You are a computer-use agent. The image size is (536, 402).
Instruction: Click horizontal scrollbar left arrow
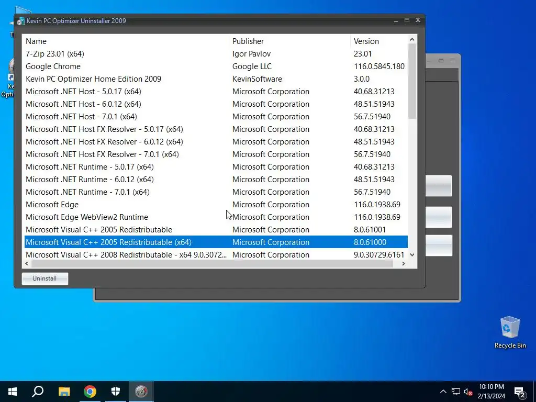(27, 264)
